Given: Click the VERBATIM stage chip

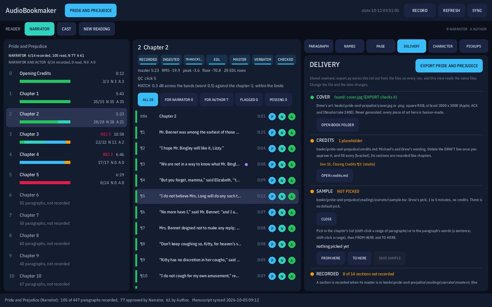Looking at the screenshot, I should click(x=263, y=60).
